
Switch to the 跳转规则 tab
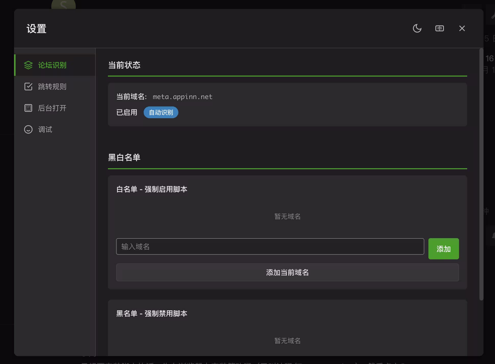click(52, 87)
